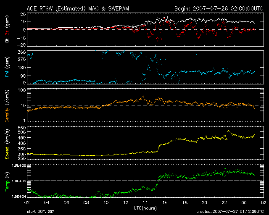Click the '360' tick label on Phi axis
Image resolution: width=269 pixels, height=215 pixels.
(x=22, y=52)
